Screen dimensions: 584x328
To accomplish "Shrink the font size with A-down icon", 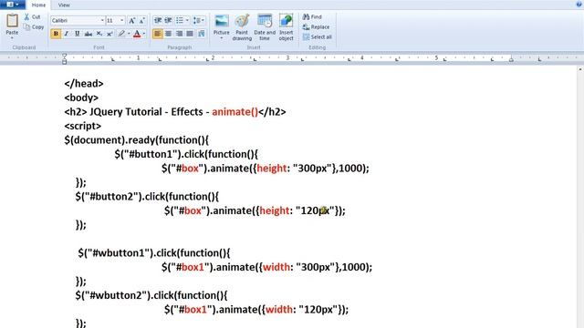I will tap(142, 20).
